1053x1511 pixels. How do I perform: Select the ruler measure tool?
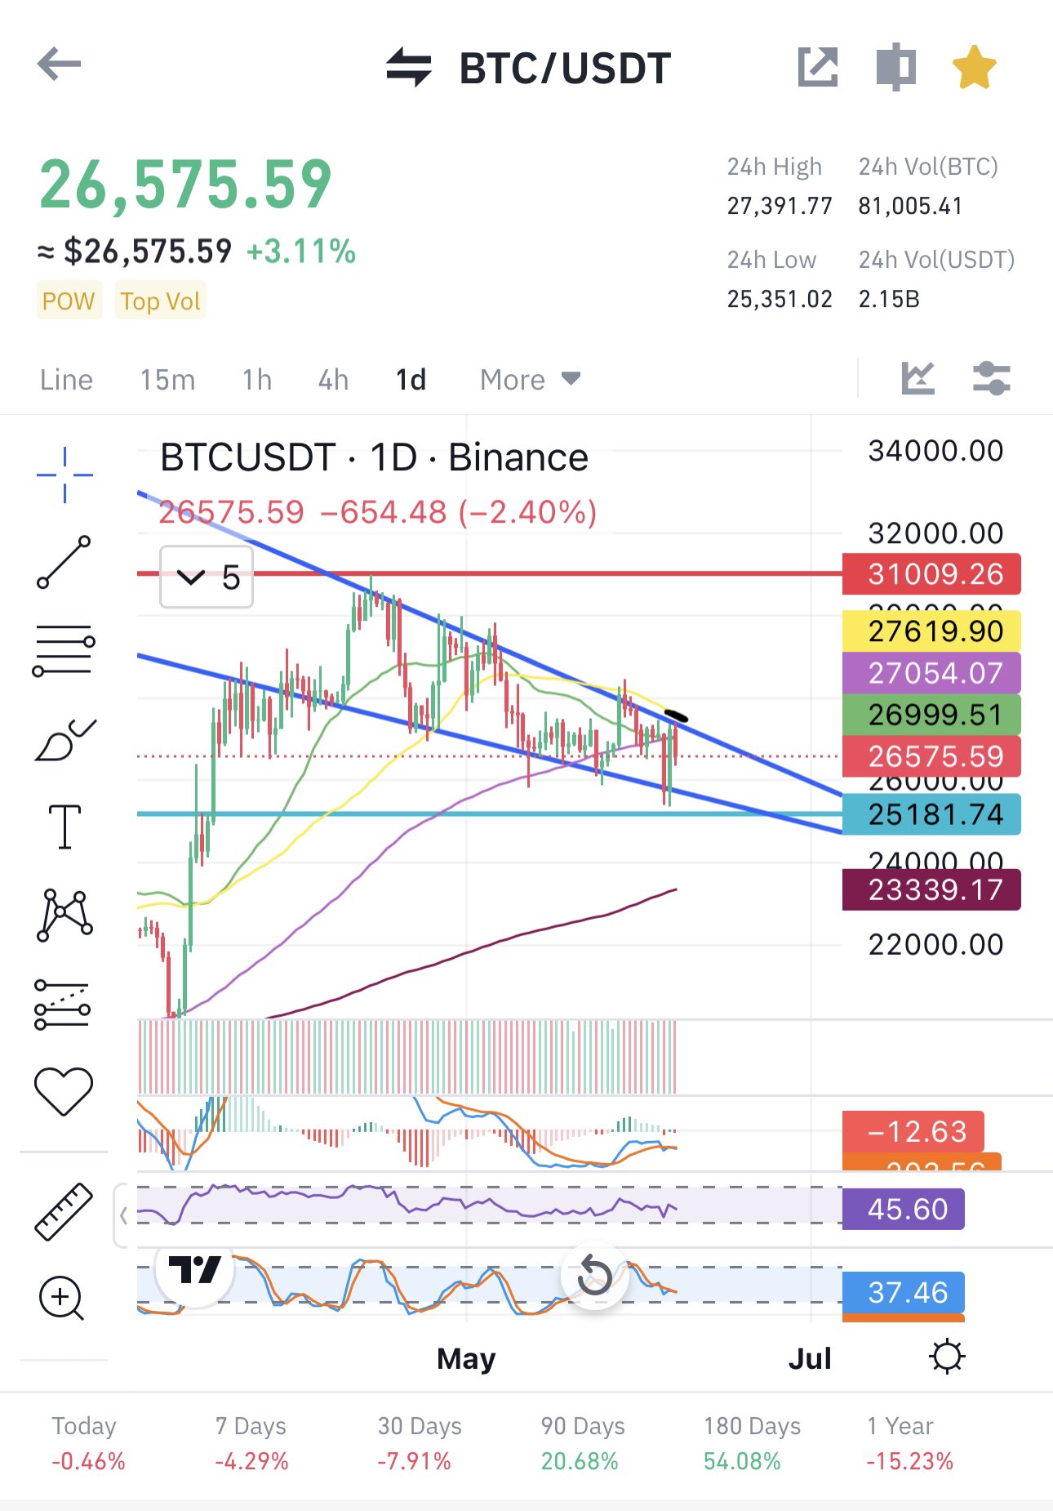pos(64,1212)
